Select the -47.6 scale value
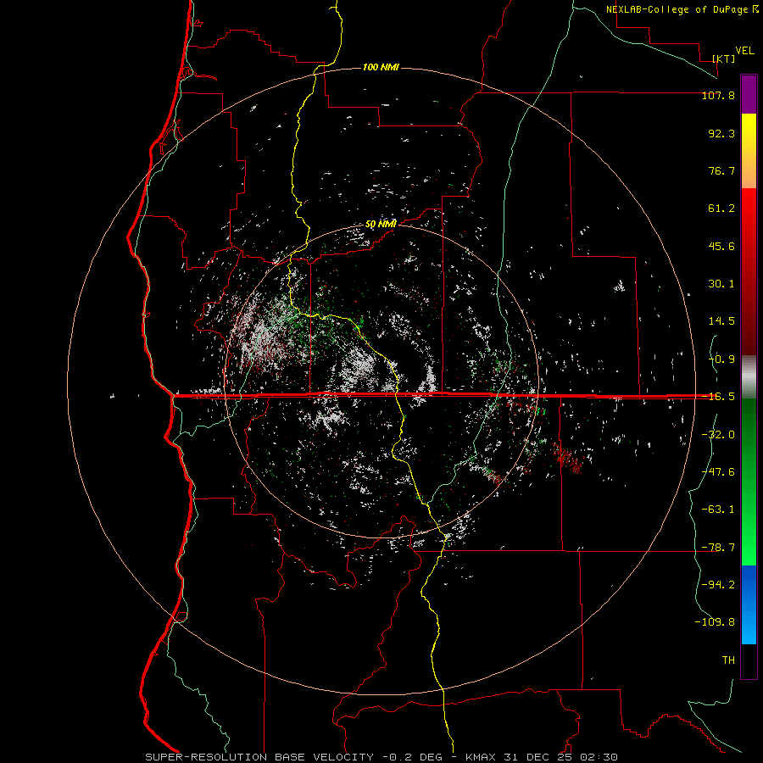This screenshot has height=763, width=763. pyautogui.click(x=718, y=472)
